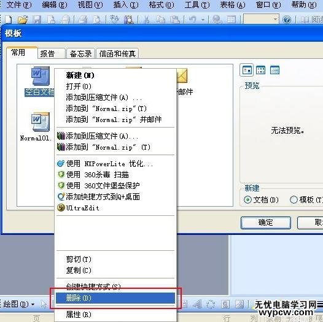Click the Insert Hyperlink globe icon
The height and width of the screenshot is (322, 323).
(217, 20)
